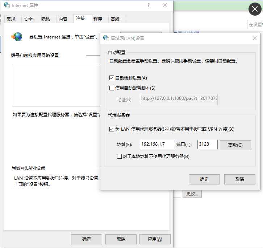The height and width of the screenshot is (248, 263).
Task: Click the search box in settings window
Action: pos(255,25)
